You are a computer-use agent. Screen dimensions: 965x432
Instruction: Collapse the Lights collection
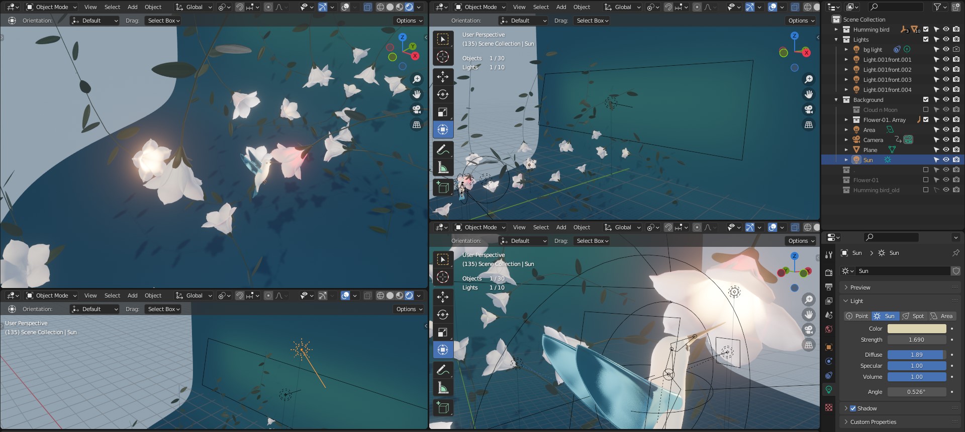click(836, 39)
